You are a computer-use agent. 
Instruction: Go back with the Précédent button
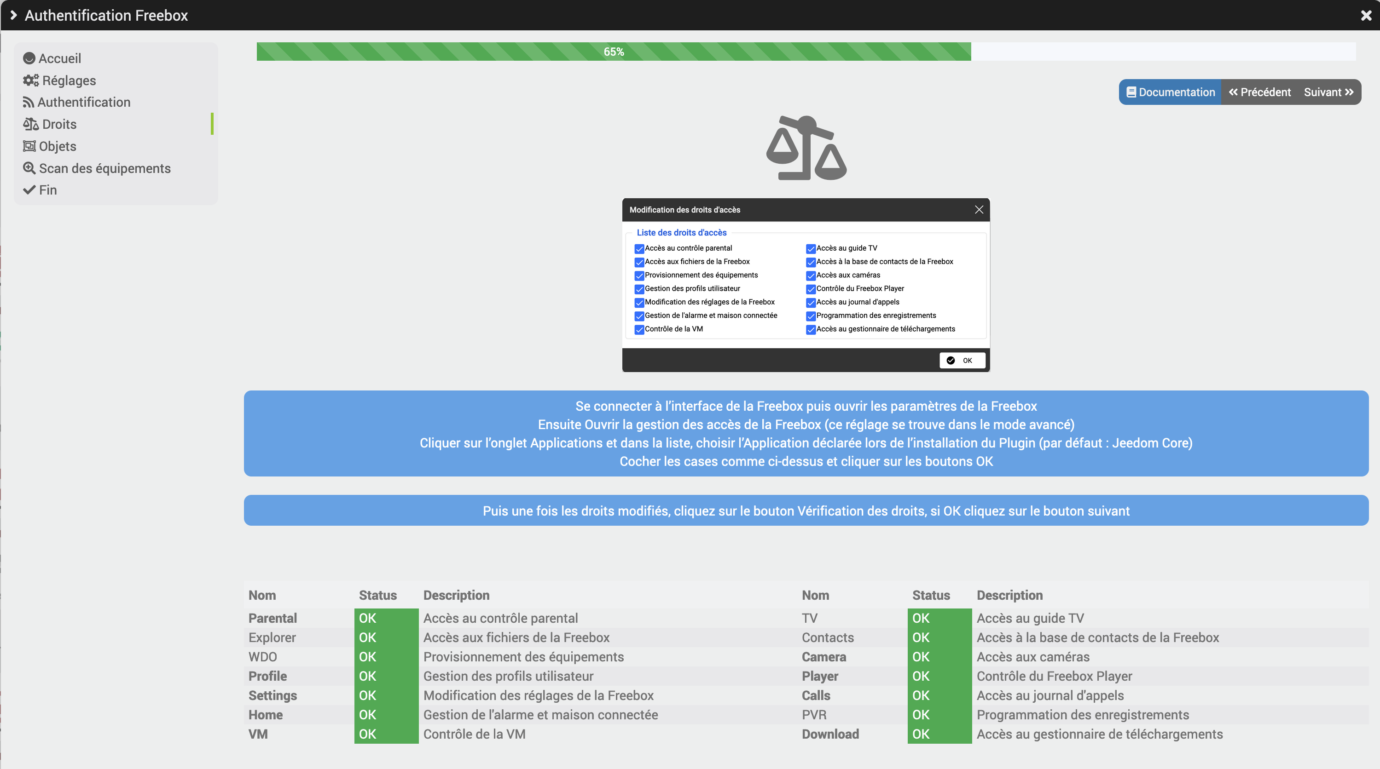(1259, 92)
